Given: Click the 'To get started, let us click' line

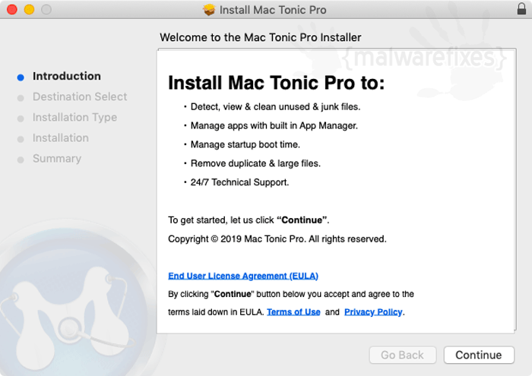Looking at the screenshot, I should click(x=249, y=220).
